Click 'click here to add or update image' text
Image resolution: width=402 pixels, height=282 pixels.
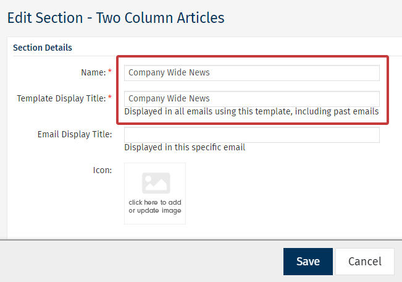click(155, 207)
